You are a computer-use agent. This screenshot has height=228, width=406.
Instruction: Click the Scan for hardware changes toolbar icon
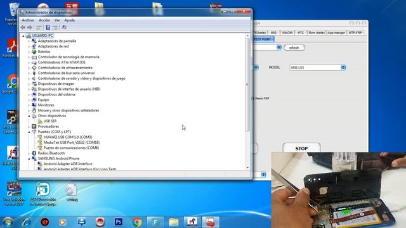pos(64,27)
